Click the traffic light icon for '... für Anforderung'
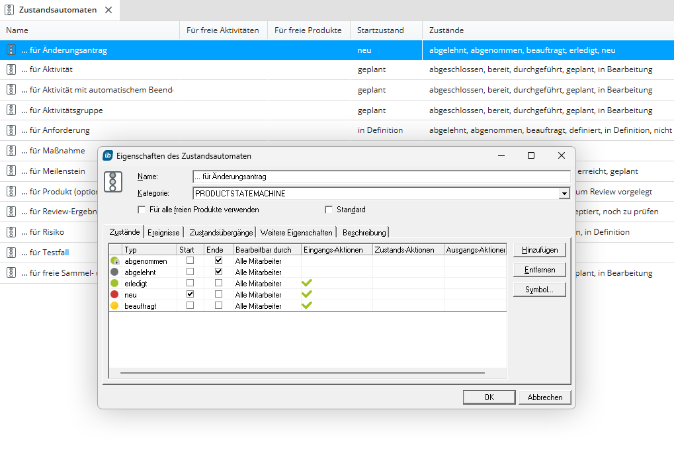The height and width of the screenshot is (449, 674). coord(11,130)
